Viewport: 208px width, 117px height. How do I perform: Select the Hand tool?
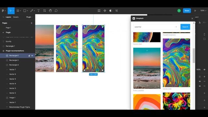[x=50, y=11]
